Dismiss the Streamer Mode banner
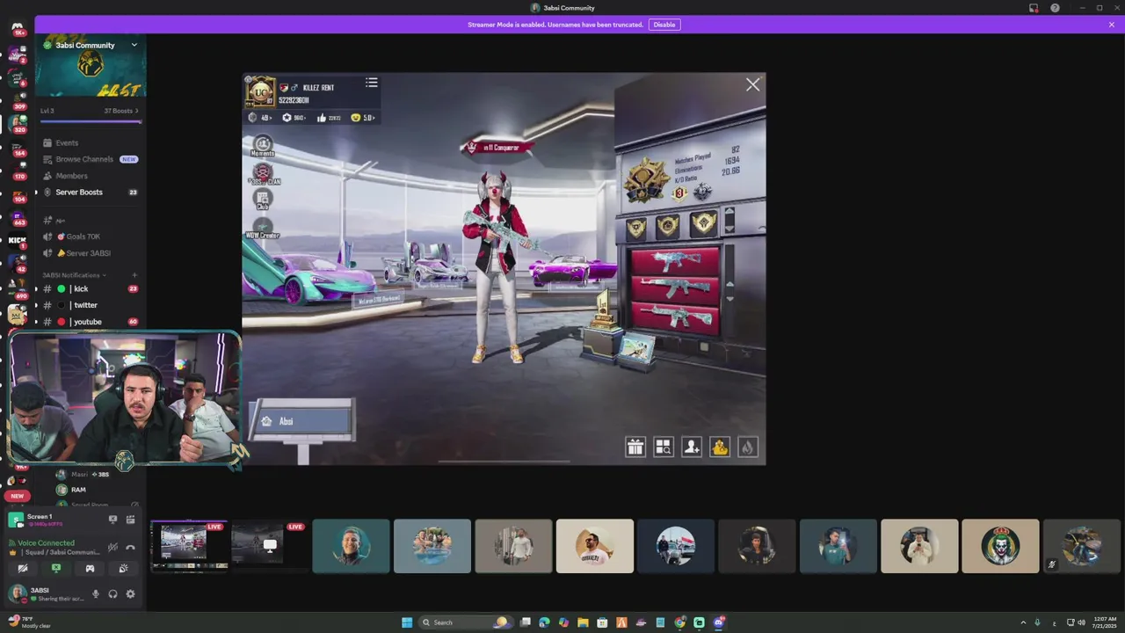The width and height of the screenshot is (1125, 633). (x=1112, y=25)
